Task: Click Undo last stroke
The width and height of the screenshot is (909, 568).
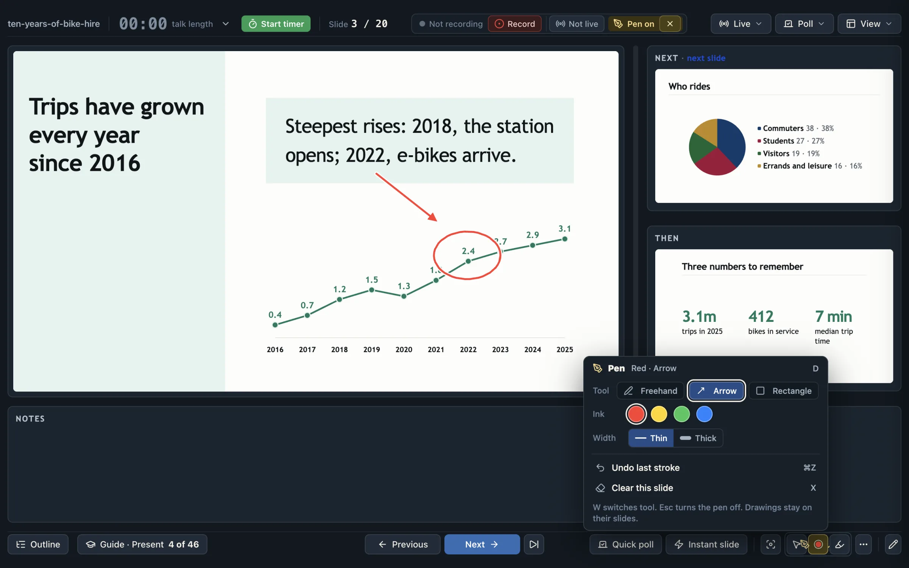Action: 706,467
